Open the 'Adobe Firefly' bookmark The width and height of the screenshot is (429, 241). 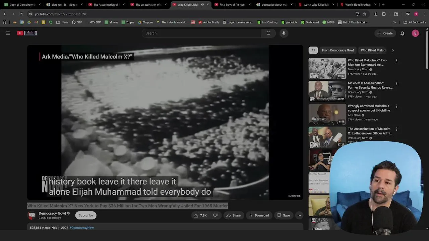point(208,22)
